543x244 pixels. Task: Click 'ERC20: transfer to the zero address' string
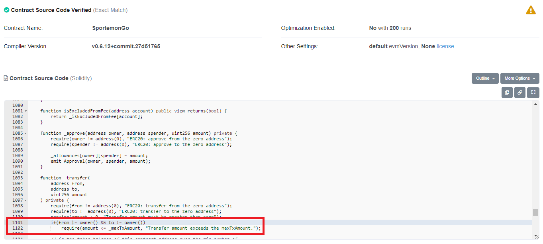(x=168, y=211)
